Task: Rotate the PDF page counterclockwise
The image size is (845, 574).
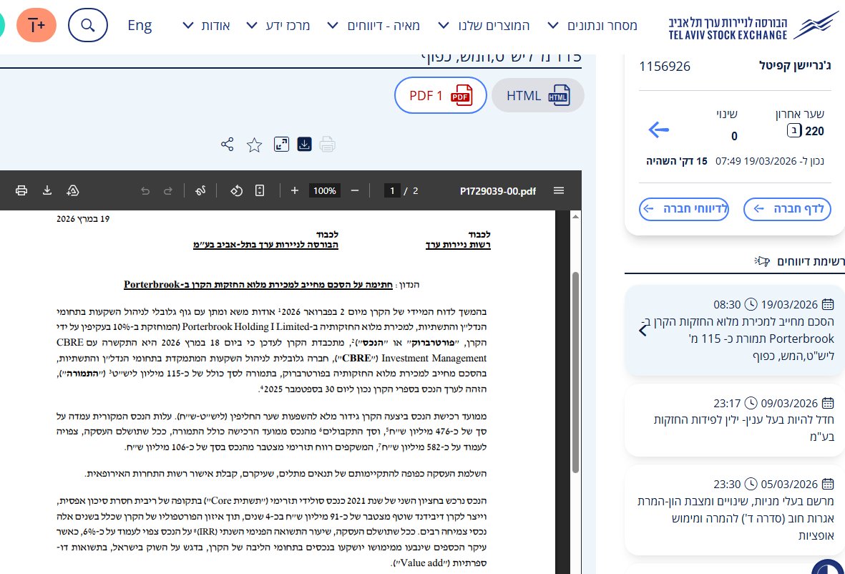Action: [236, 190]
